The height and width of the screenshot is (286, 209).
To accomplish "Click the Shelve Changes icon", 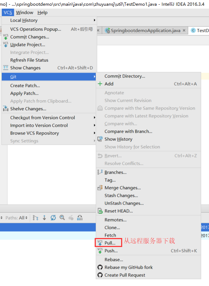I will tap(6, 108).
